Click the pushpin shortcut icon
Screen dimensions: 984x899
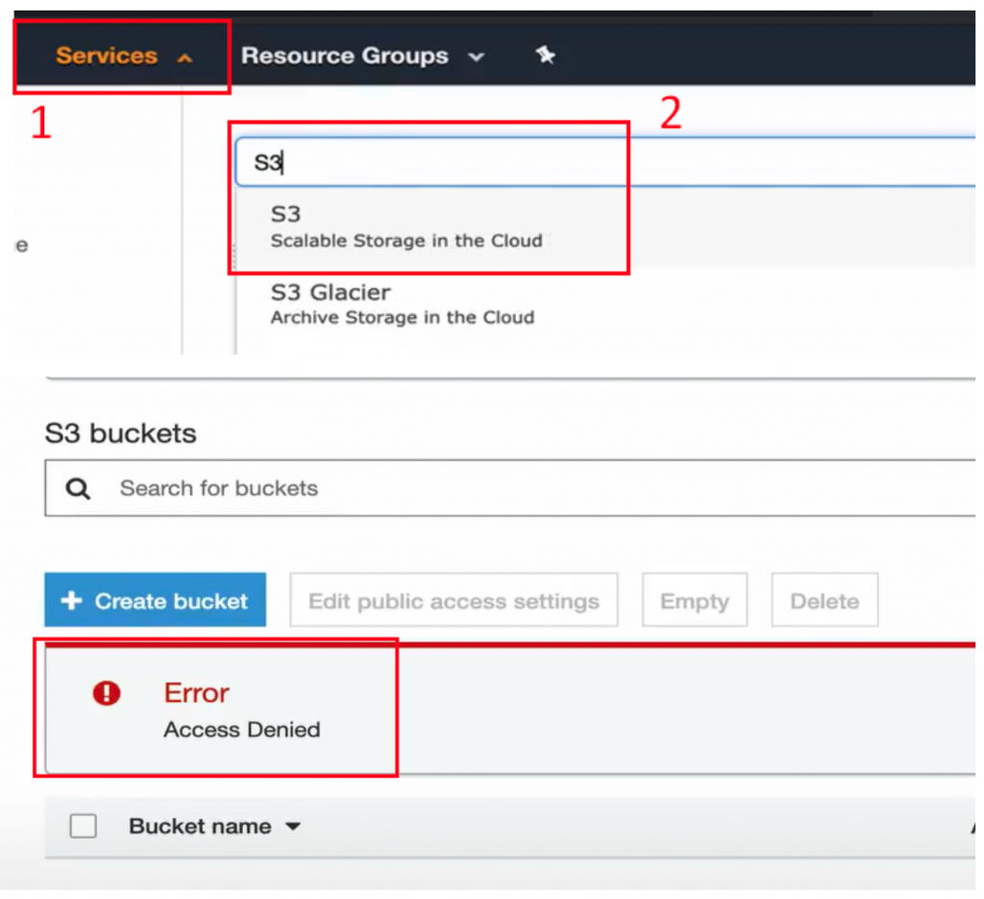545,55
